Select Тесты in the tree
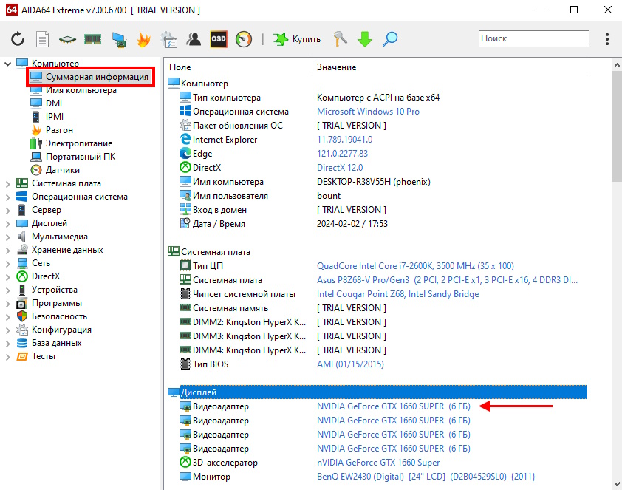This screenshot has width=622, height=490. coord(44,356)
